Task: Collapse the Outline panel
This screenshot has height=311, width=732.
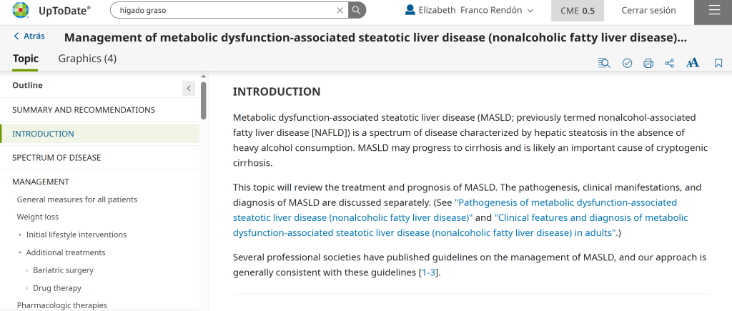Action: pyautogui.click(x=189, y=88)
